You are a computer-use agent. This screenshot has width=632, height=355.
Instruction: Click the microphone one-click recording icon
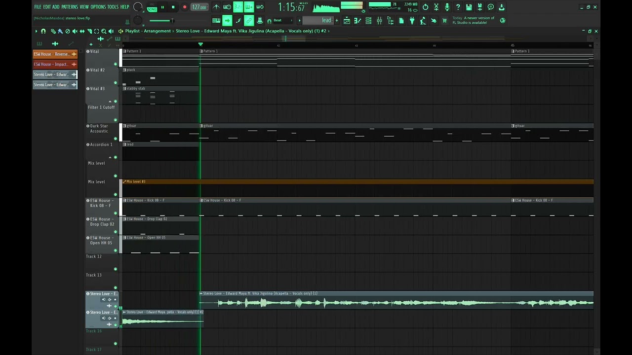coord(447,7)
